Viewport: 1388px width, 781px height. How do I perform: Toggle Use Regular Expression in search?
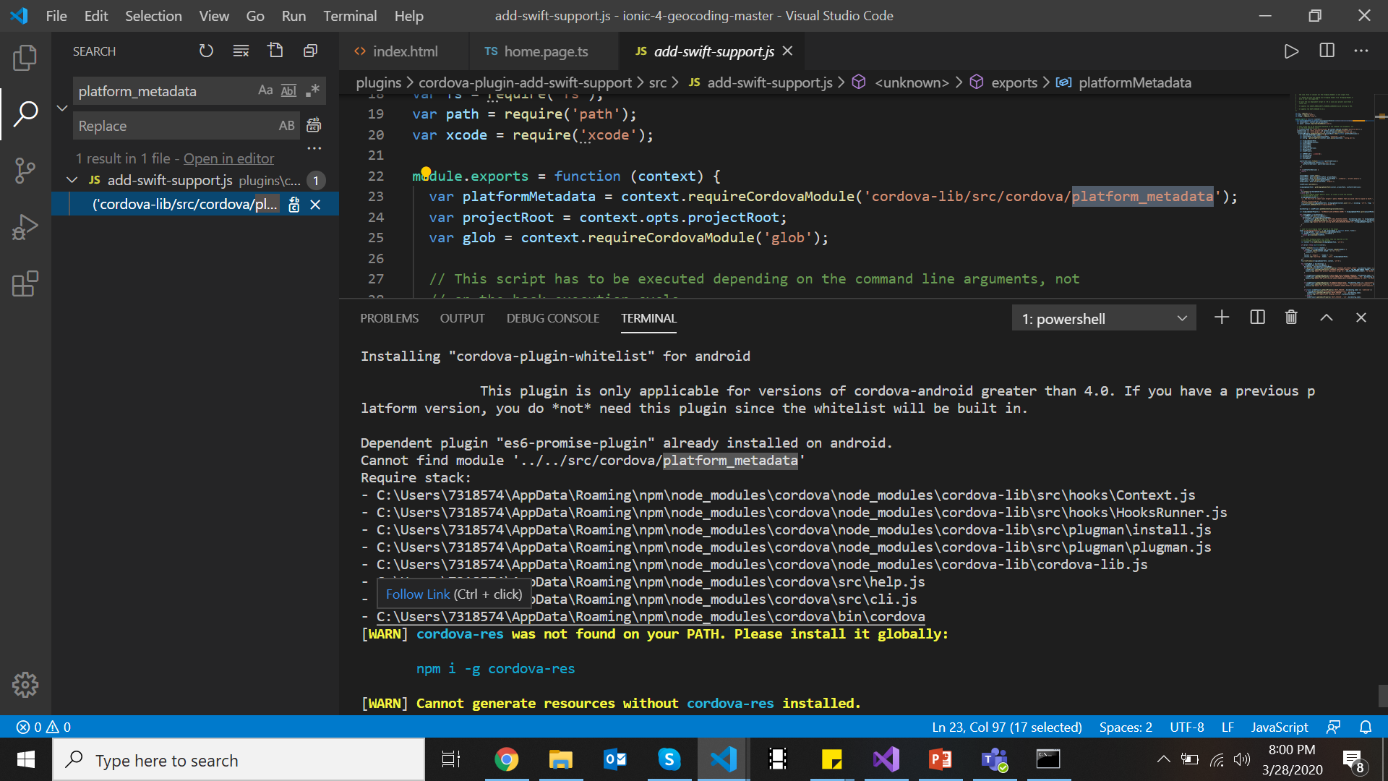coord(312,90)
